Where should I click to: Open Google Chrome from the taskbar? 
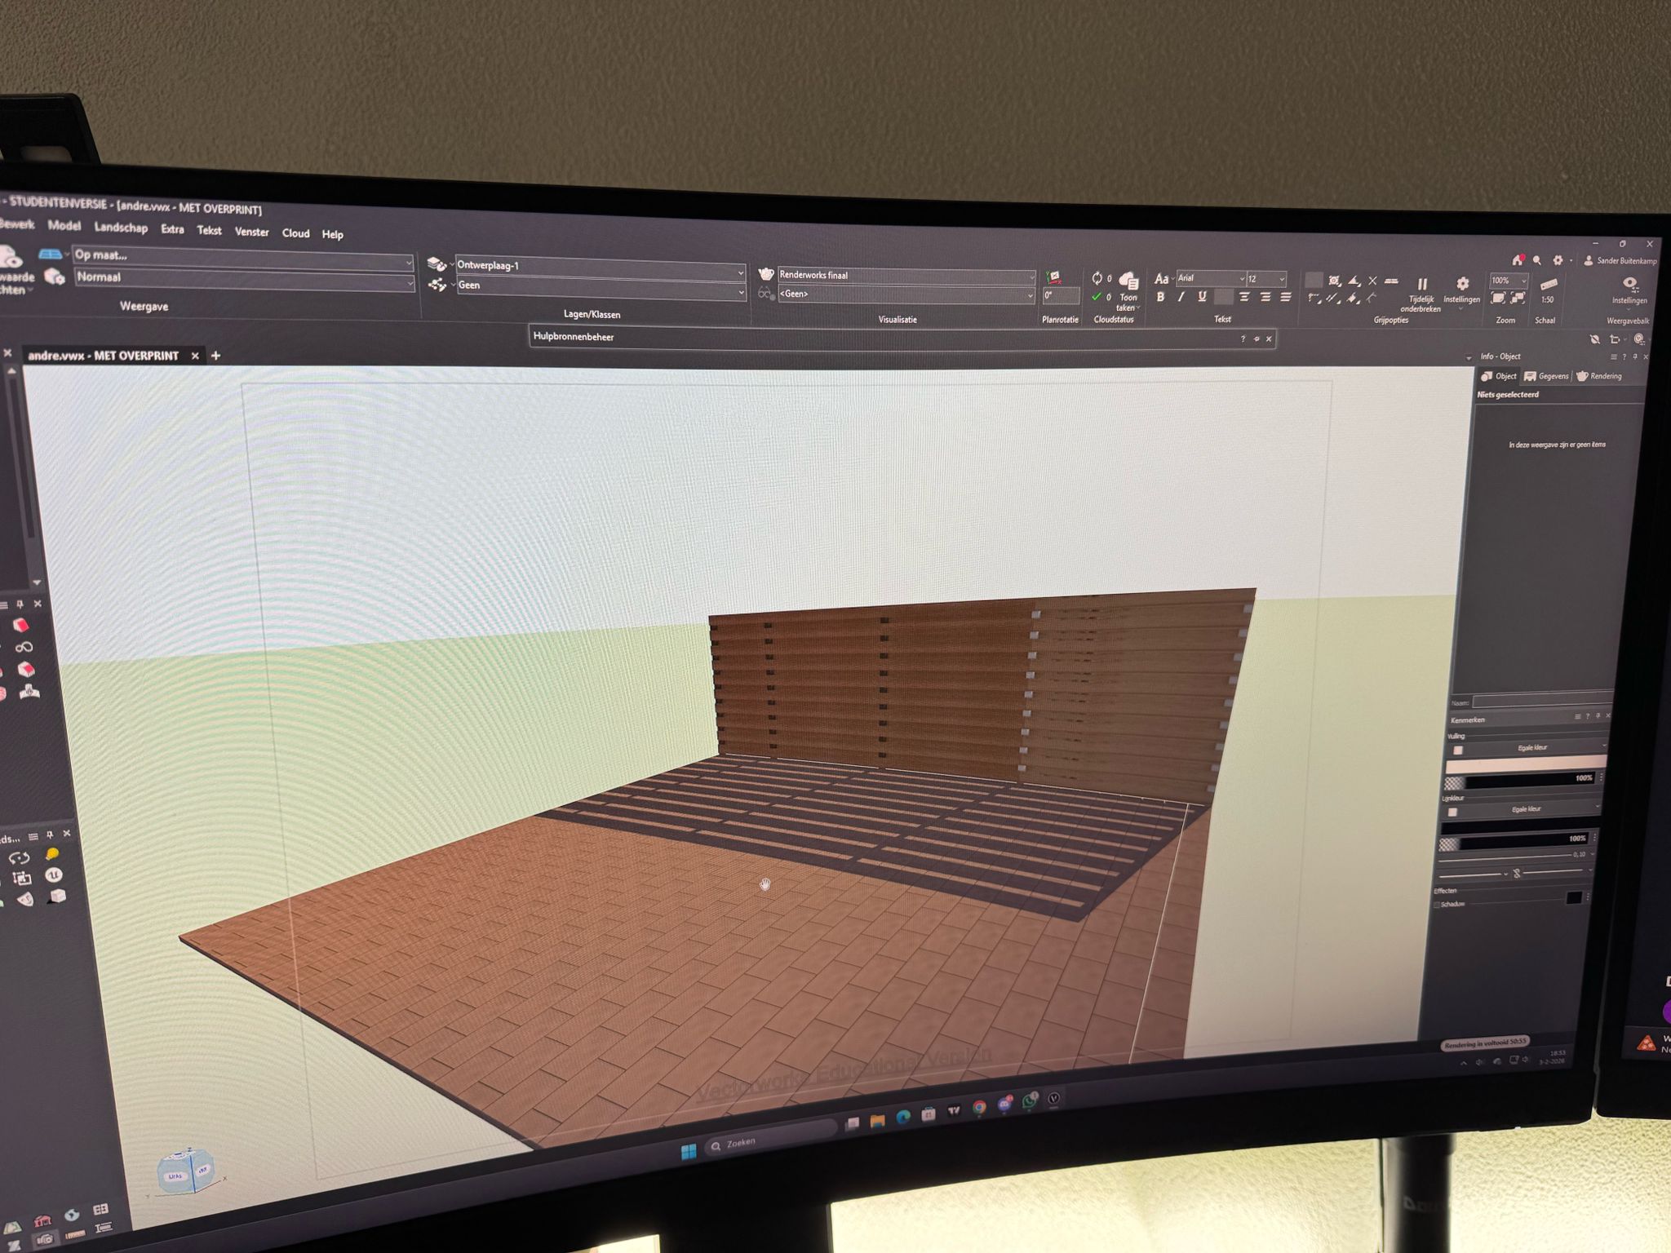[x=979, y=1107]
